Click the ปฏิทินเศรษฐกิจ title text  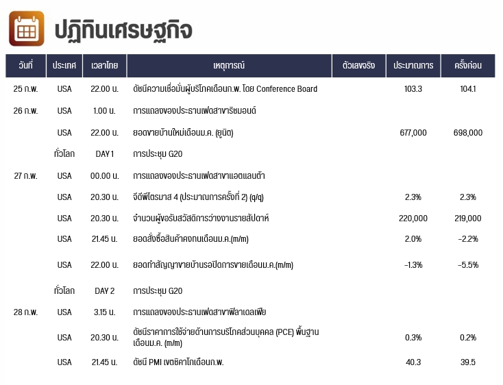123,31
